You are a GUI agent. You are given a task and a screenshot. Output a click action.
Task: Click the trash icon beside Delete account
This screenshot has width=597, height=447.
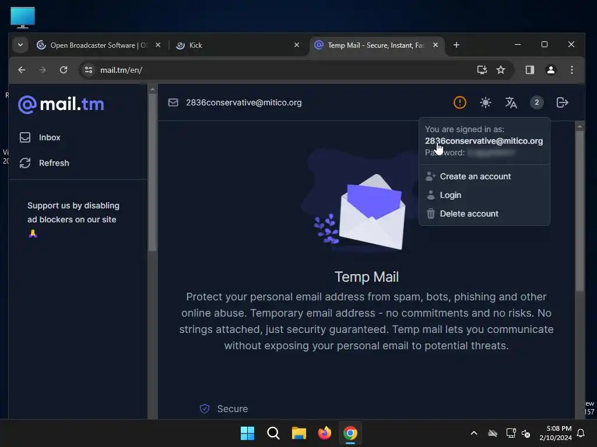point(431,214)
